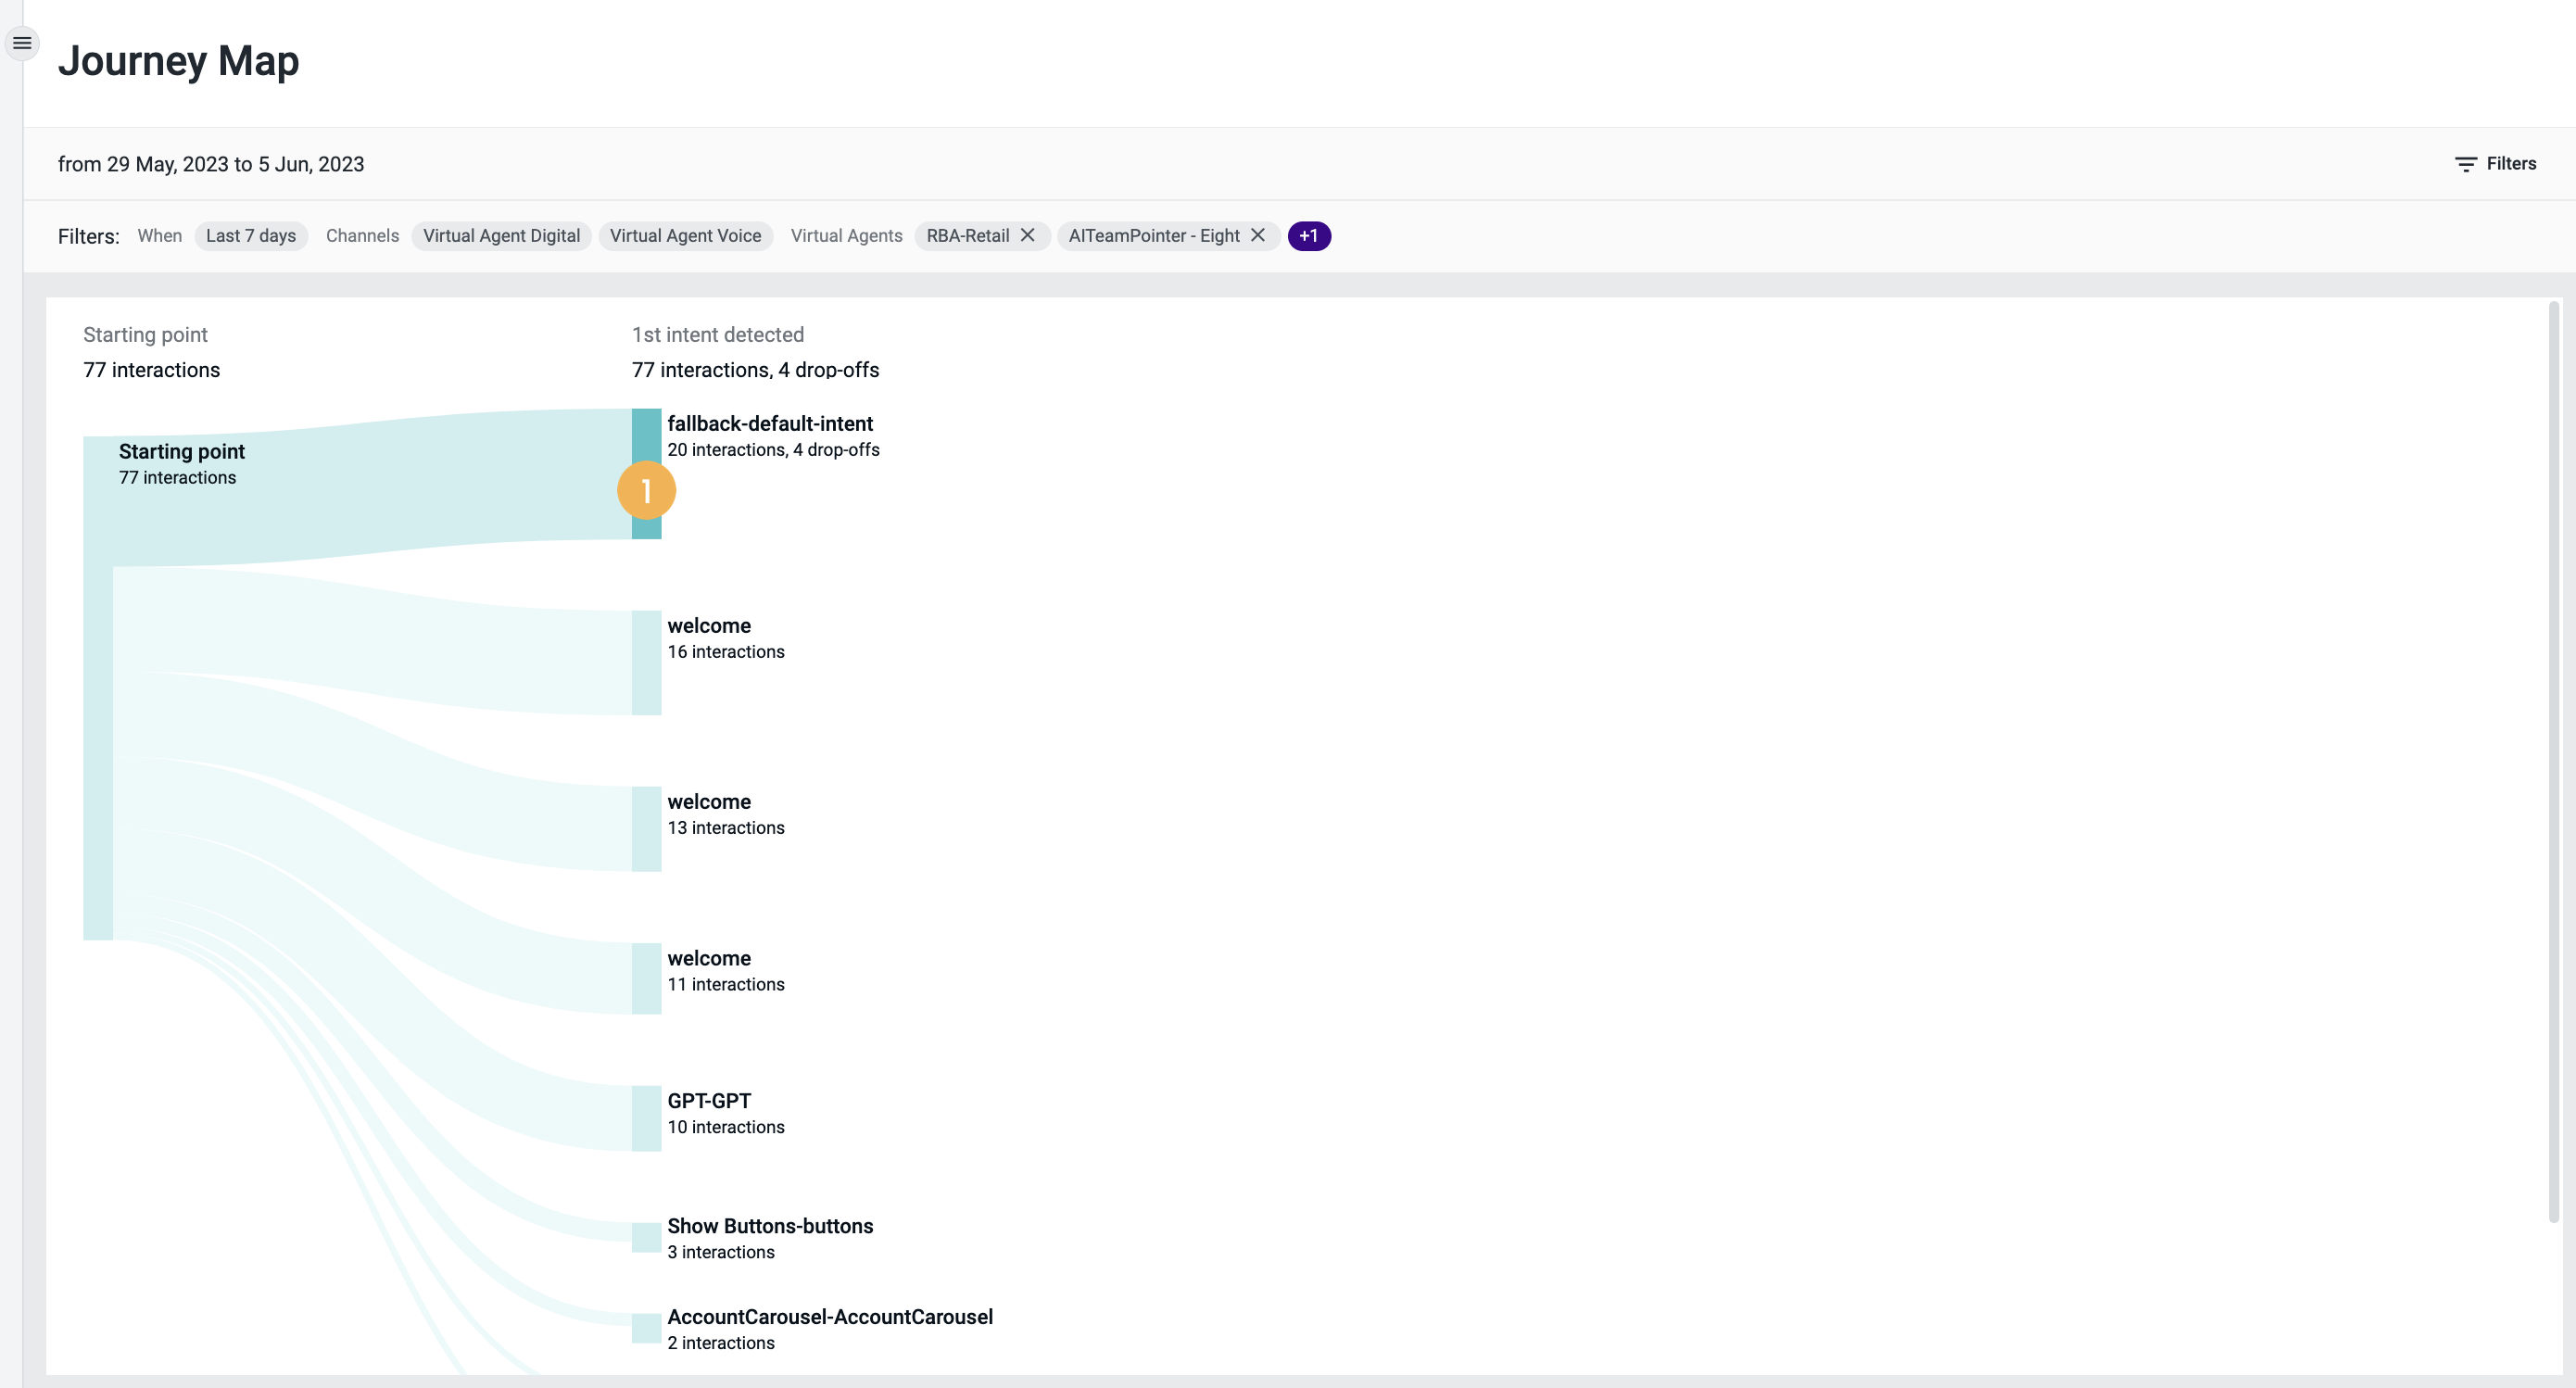The image size is (2576, 1388).
Task: Select the welcome node with 11 interactions
Action: (646, 978)
